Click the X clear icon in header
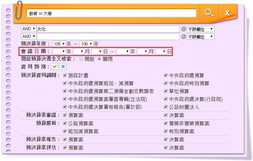The image size is (253, 161). point(227,13)
